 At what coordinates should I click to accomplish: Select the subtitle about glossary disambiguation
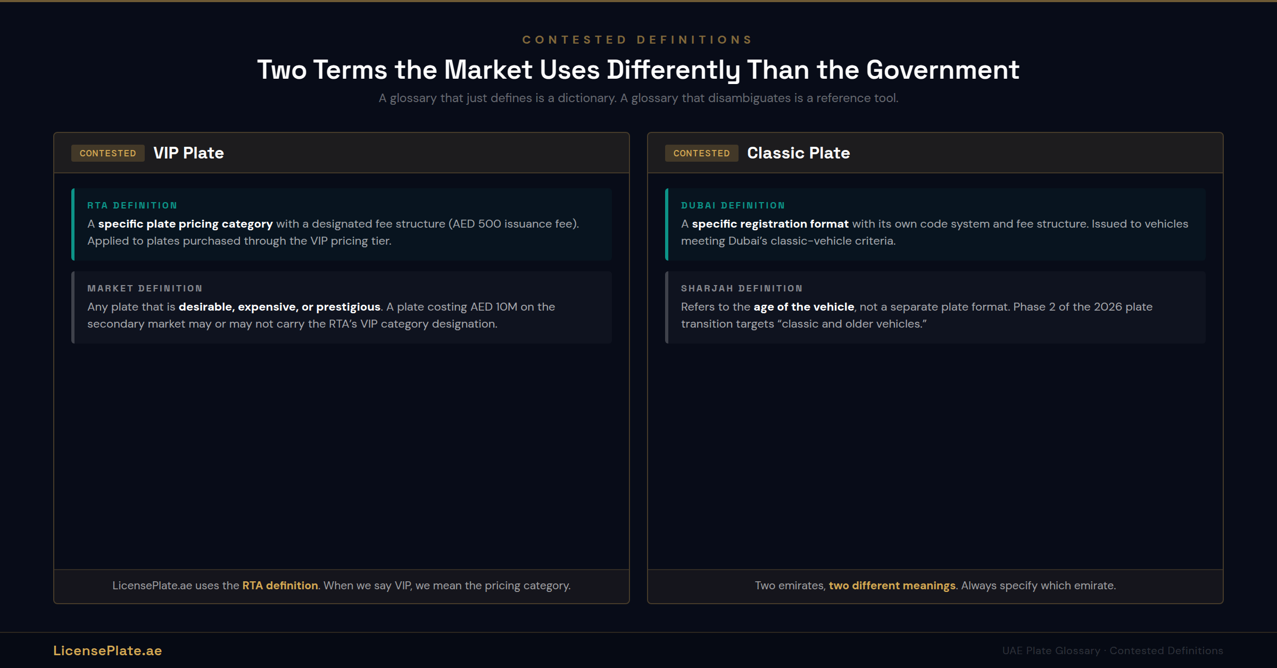pos(638,98)
